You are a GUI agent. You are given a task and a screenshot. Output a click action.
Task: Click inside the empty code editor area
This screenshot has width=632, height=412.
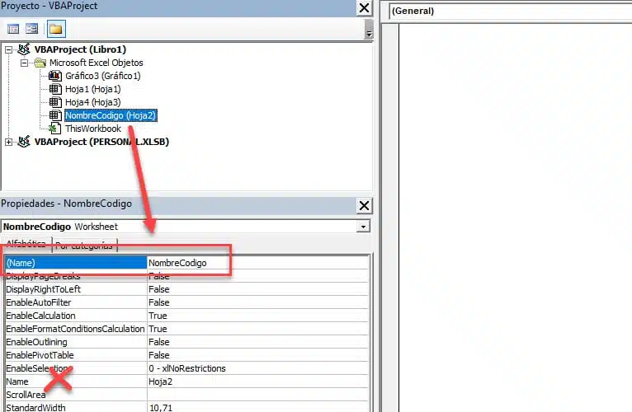[x=516, y=218]
